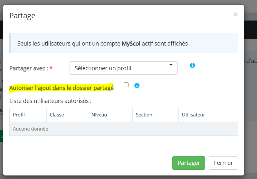Click the 'Liste des utilisateurs autorisés' heading

[50, 101]
